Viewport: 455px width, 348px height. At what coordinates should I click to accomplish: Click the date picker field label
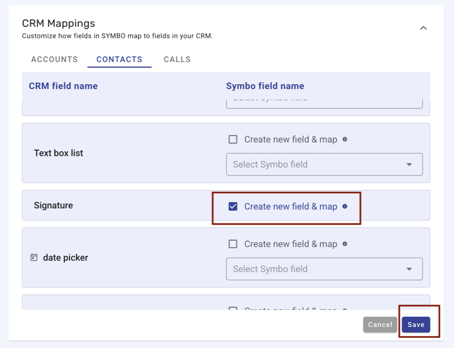coord(65,258)
